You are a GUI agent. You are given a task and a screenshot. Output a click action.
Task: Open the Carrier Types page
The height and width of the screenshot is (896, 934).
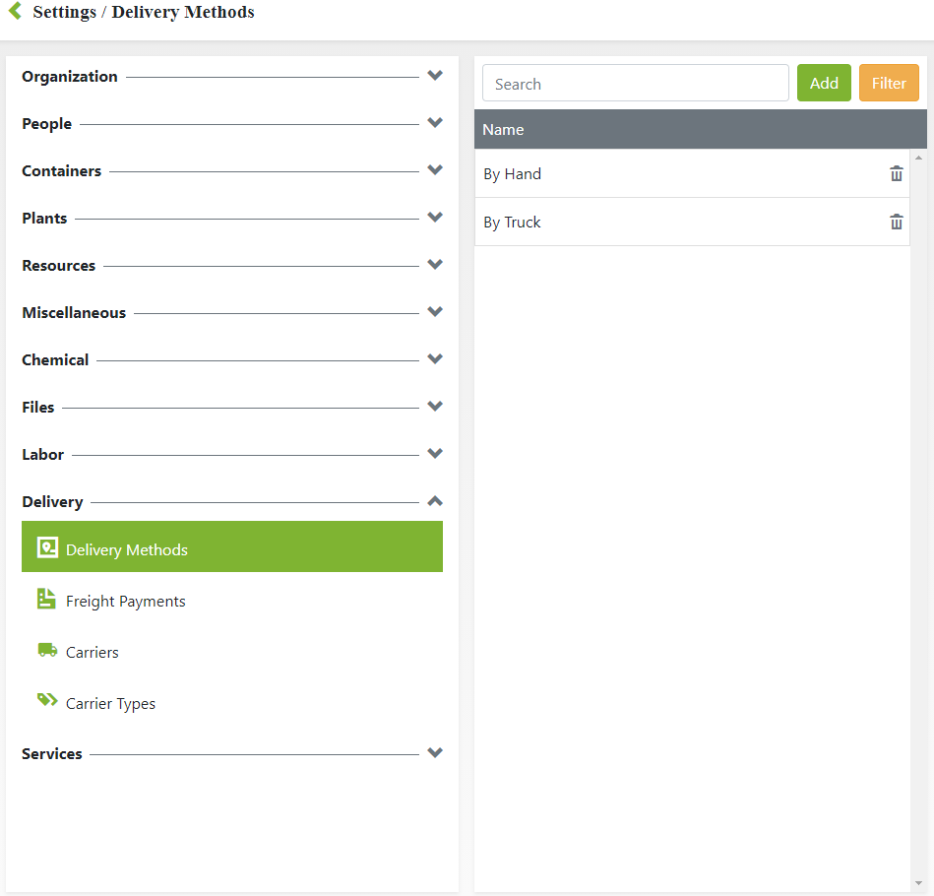[x=110, y=704]
